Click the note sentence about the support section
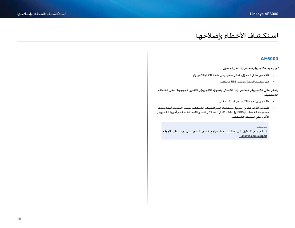Screen dimensions: 295x228 tap(215, 134)
